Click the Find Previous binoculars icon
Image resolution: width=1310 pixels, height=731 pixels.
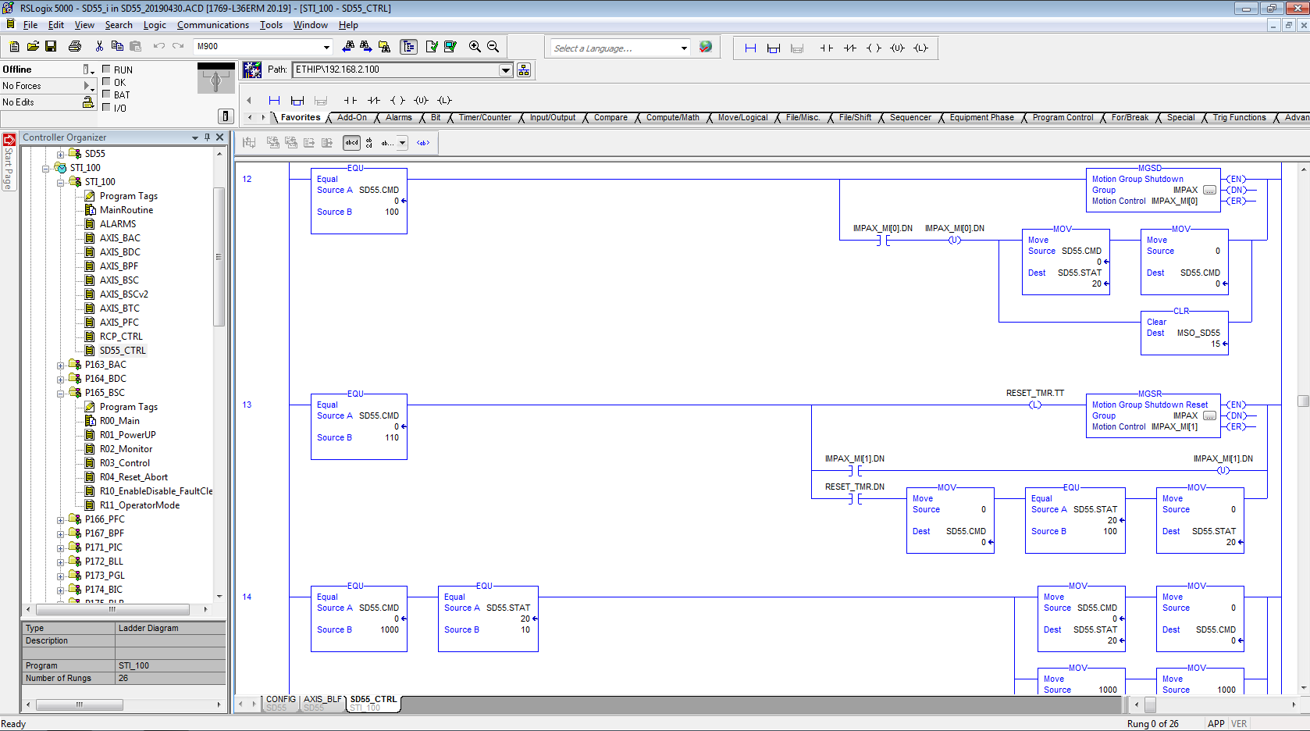[348, 47]
